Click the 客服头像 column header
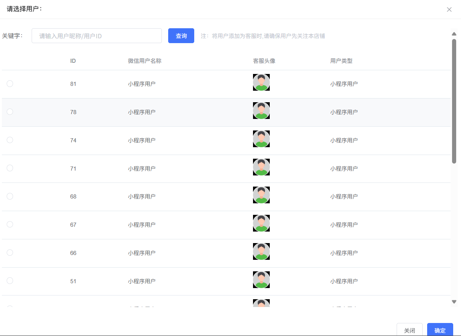461x336 pixels. (x=264, y=61)
